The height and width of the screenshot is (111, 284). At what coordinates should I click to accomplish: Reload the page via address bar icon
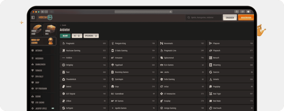point(170,12)
